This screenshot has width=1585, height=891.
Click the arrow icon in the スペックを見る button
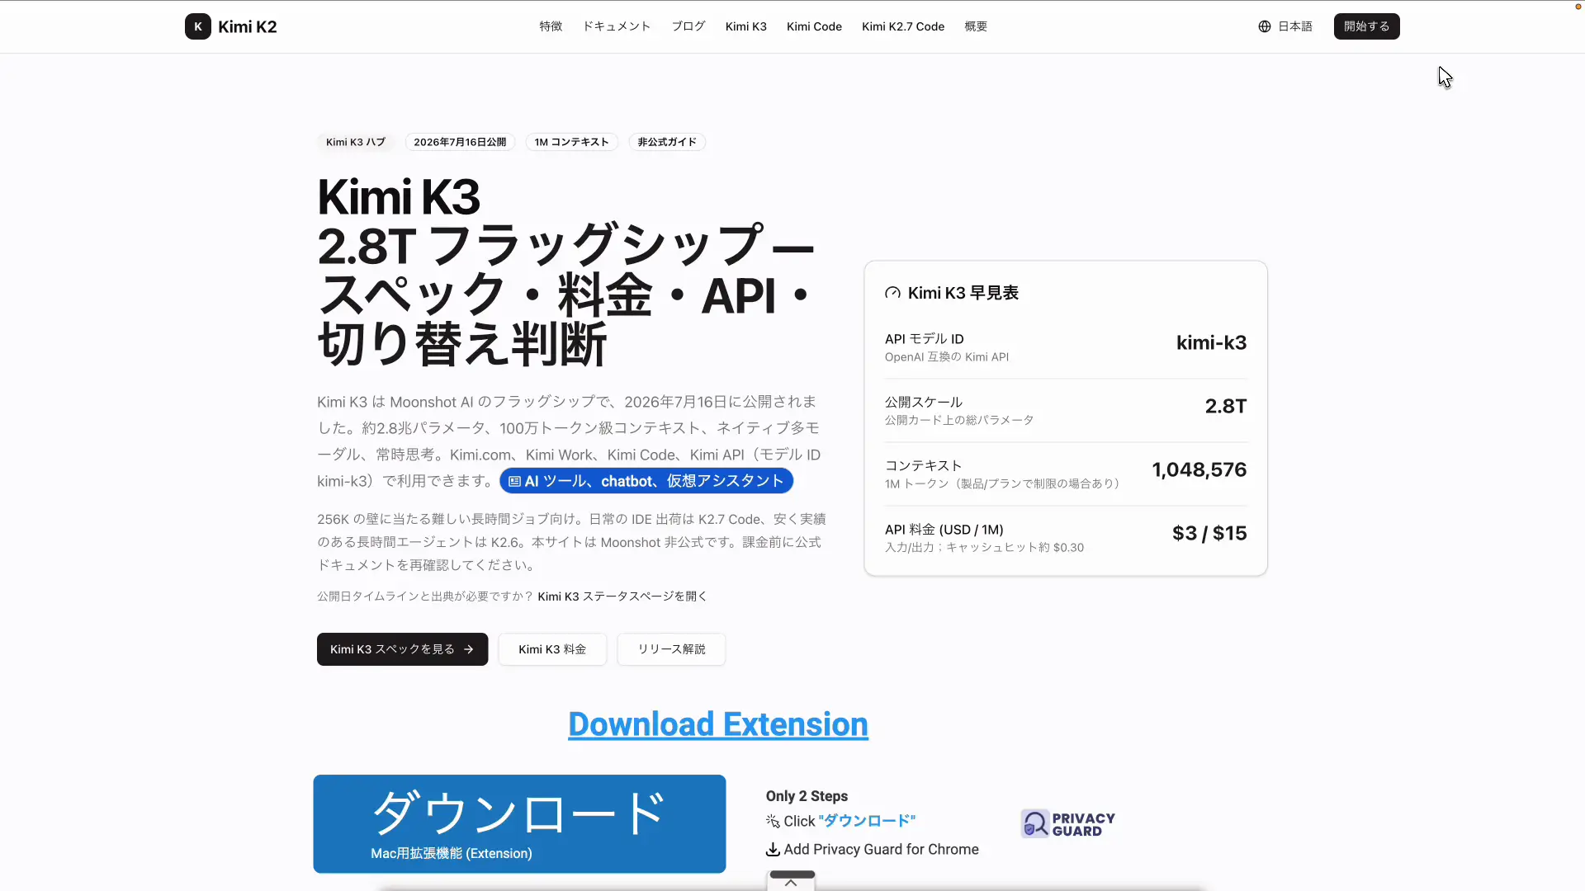pyautogui.click(x=468, y=649)
